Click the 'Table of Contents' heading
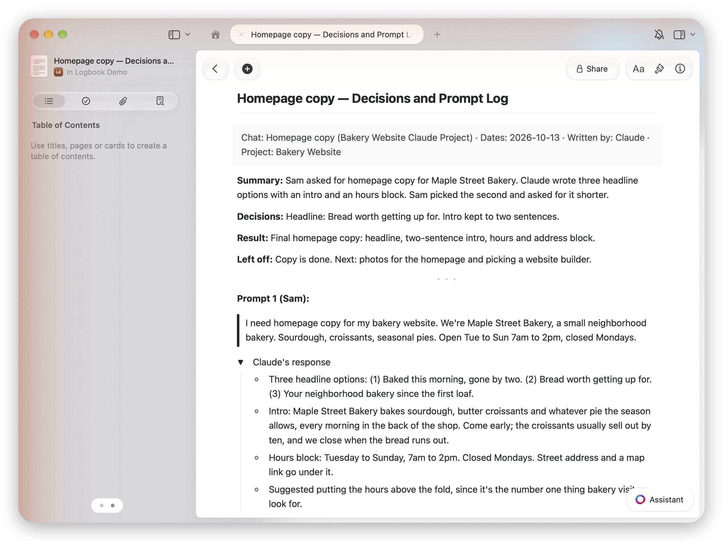The height and width of the screenshot is (541, 723). 66,125
